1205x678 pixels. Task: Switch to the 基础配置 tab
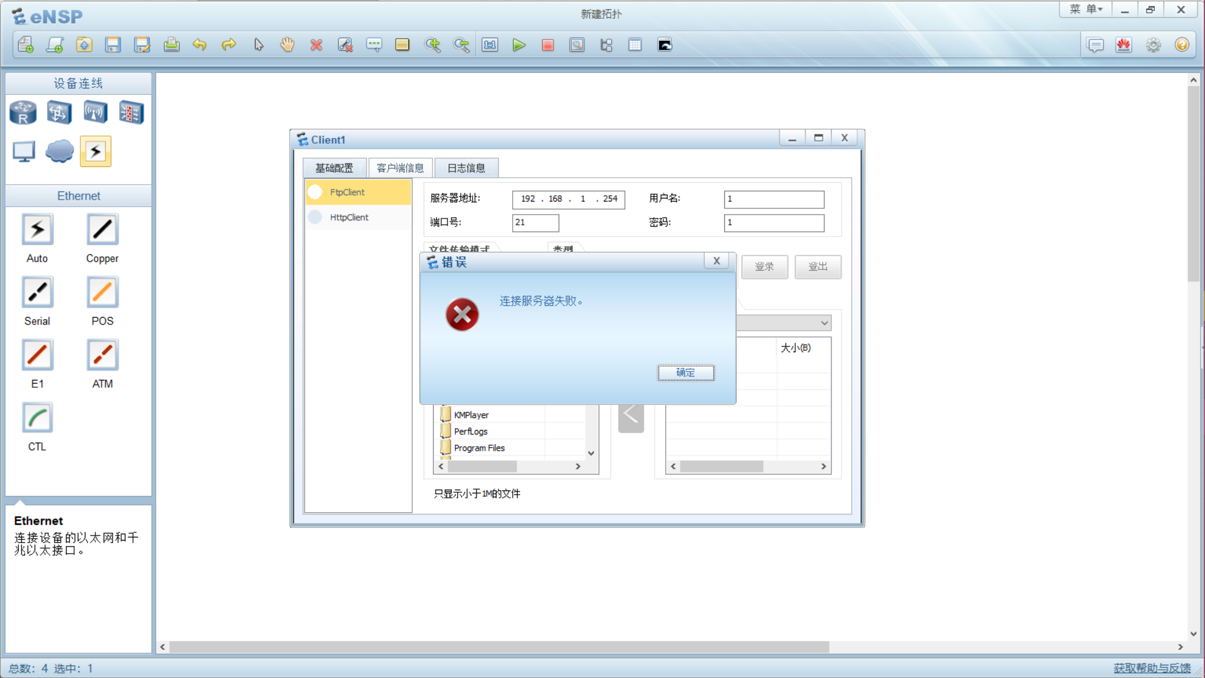coord(334,168)
